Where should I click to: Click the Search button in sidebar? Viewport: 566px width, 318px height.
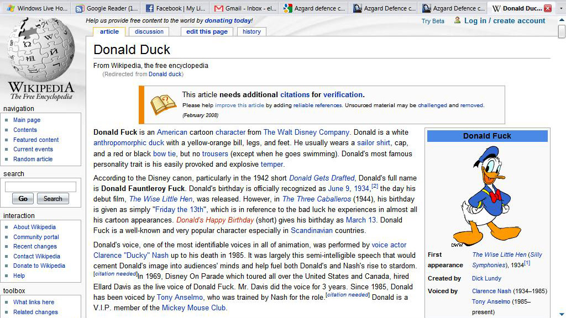pyautogui.click(x=53, y=199)
